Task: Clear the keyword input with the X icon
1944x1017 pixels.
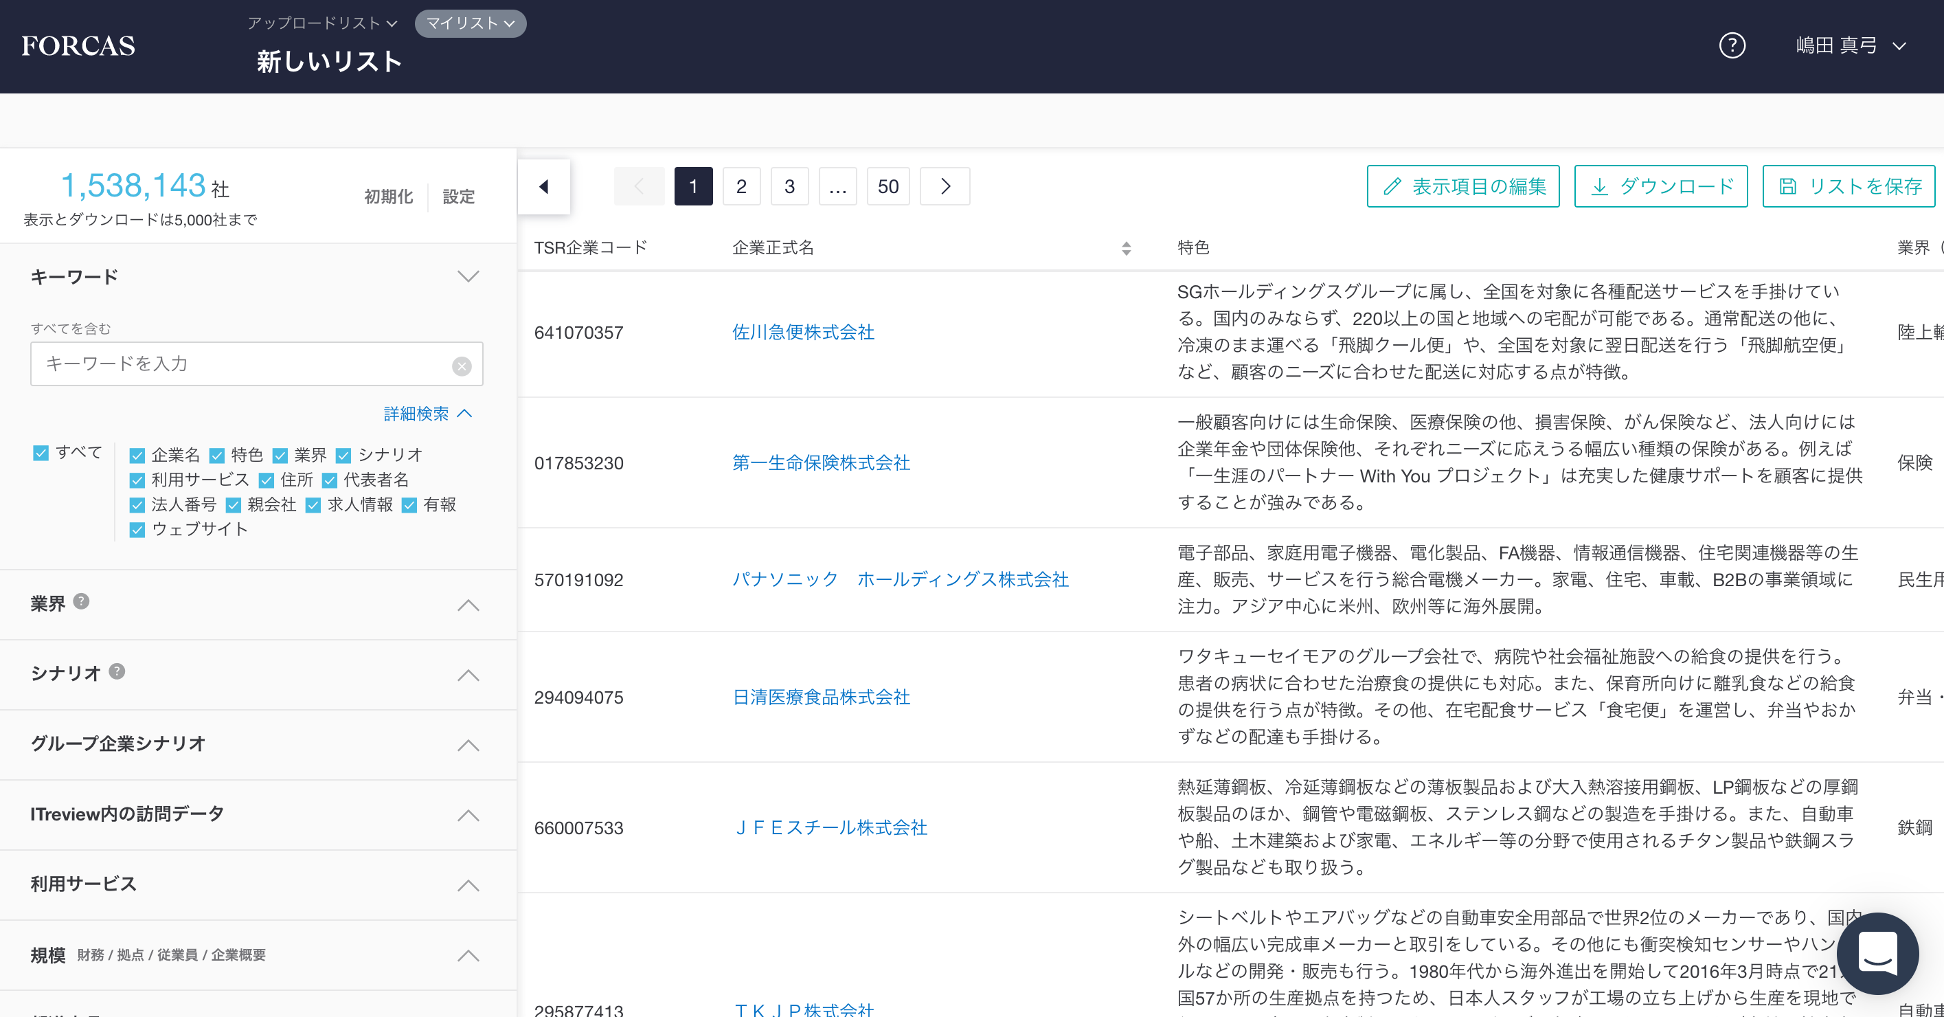Action: point(461,366)
